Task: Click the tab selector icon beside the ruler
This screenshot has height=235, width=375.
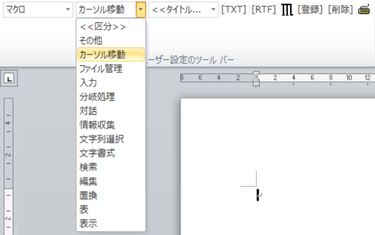Action: [x=9, y=79]
